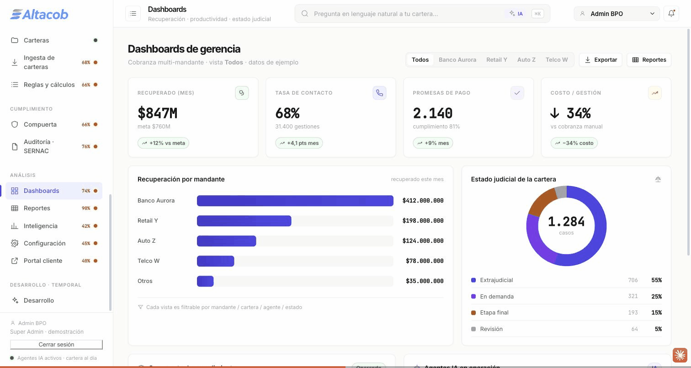Switch to the Banco Aurora tab
The width and height of the screenshot is (691, 368).
pyautogui.click(x=457, y=59)
